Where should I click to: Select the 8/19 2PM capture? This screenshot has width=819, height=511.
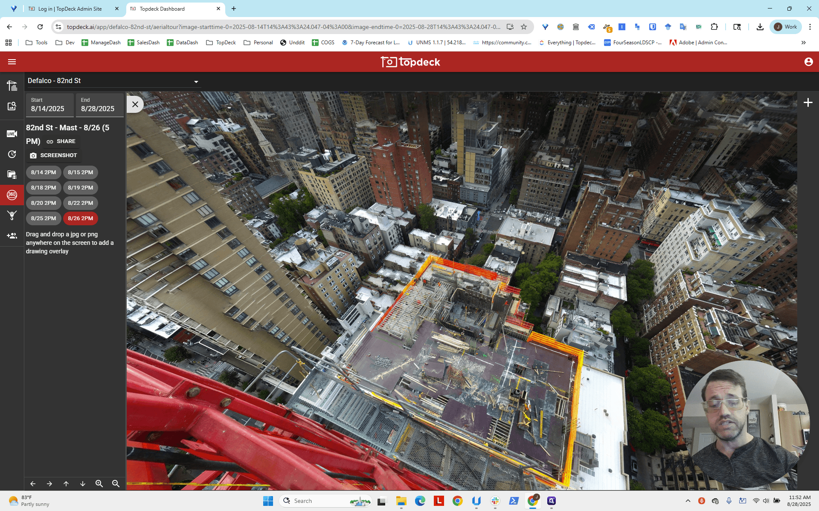pos(81,188)
